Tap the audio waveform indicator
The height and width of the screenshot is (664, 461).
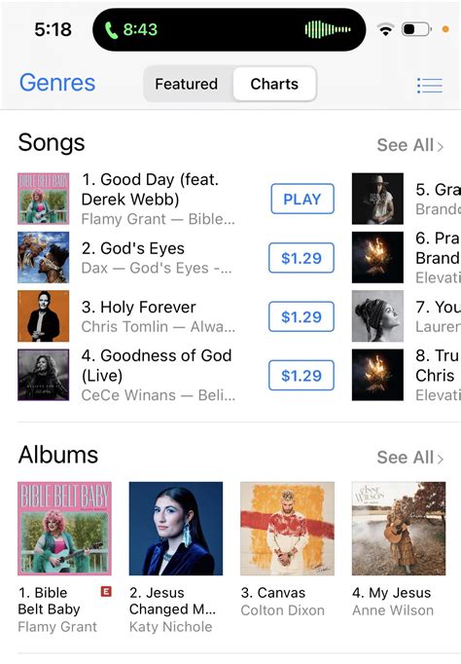click(x=328, y=29)
